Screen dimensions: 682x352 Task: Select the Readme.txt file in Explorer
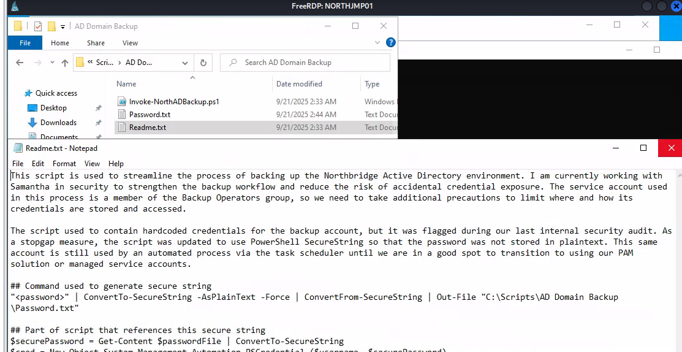coord(148,128)
